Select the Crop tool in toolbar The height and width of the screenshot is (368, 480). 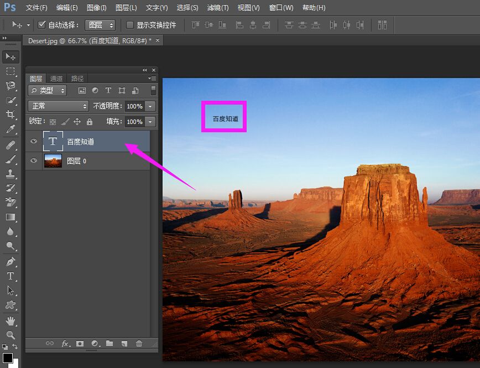[x=11, y=115]
